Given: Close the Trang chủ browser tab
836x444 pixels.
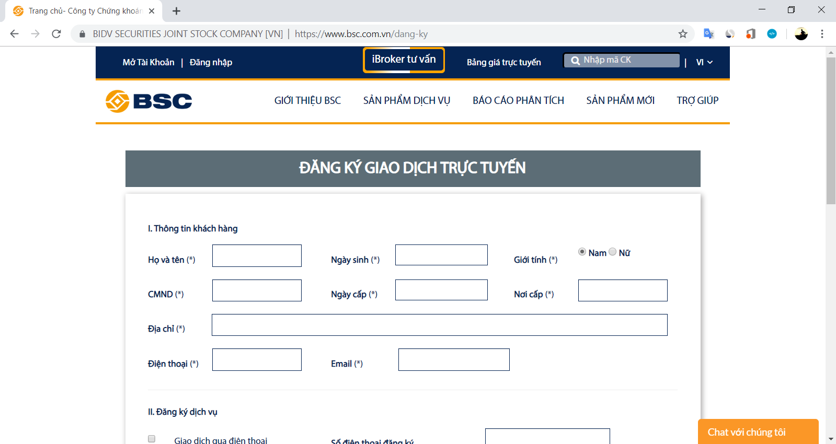Looking at the screenshot, I should (x=152, y=11).
